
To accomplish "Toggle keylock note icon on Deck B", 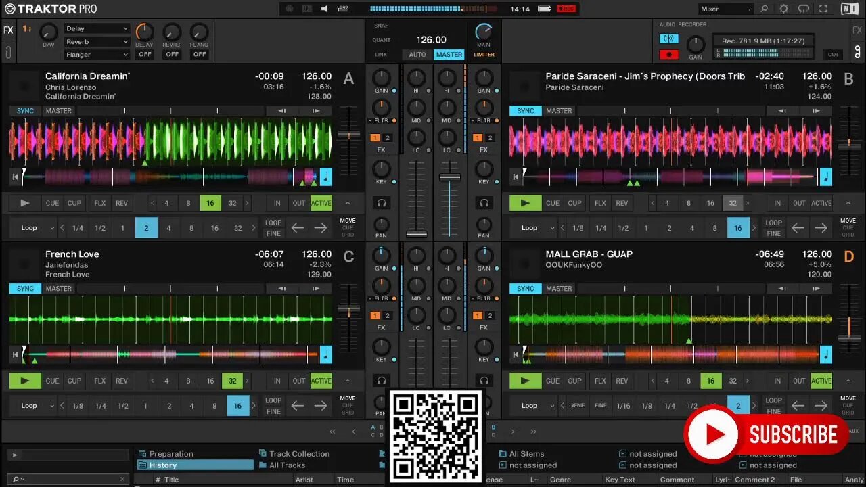I will 826,177.
